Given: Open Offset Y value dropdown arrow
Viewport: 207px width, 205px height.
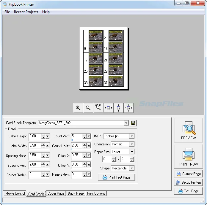Looking at the screenshot, I should [x=89, y=165].
